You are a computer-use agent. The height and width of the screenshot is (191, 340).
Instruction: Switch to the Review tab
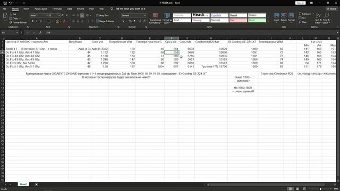[80, 9]
